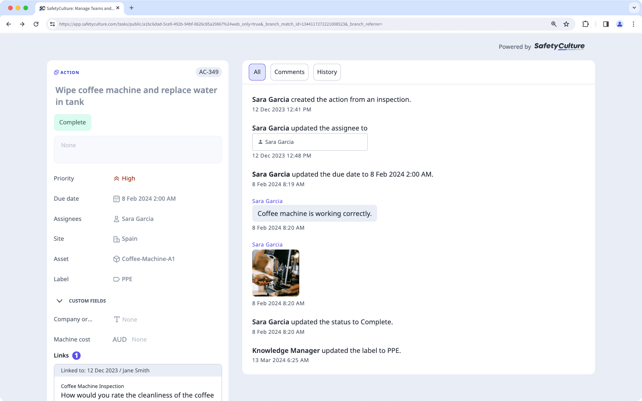Click the Complete status toggle badge
The width and height of the screenshot is (642, 401).
[73, 122]
